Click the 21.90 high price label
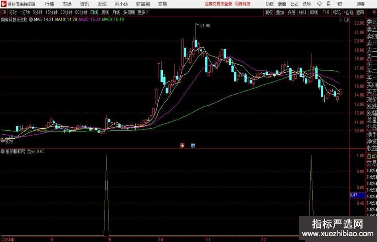The width and height of the screenshot is (377, 242). [205, 26]
